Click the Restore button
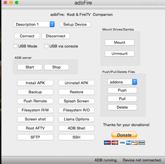165x164 pixels. 77,92
